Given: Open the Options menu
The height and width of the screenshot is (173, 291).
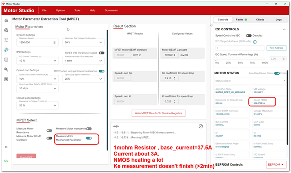Looking at the screenshot, I should [x=60, y=10].
